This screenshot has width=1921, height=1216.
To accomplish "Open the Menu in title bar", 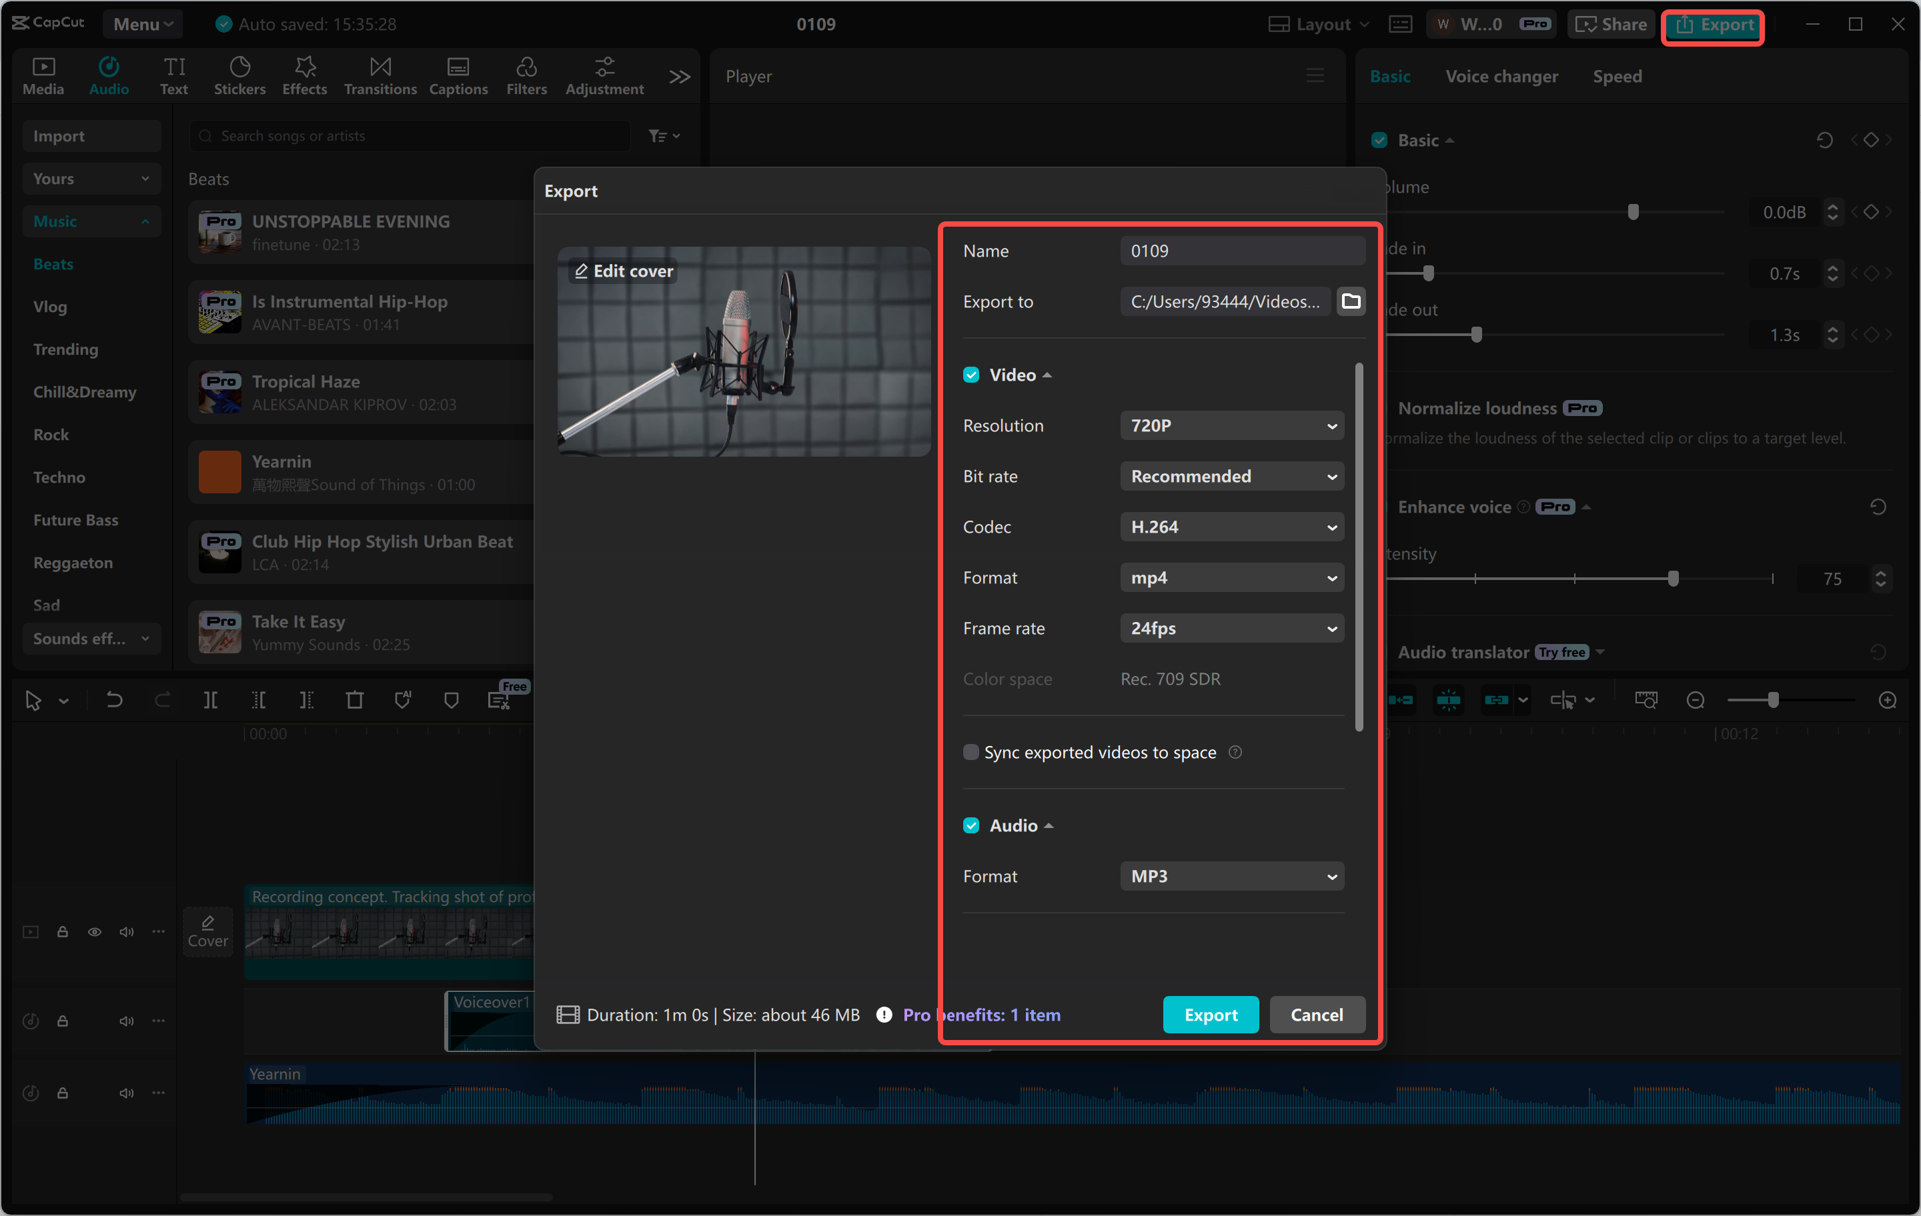I will pos(142,24).
